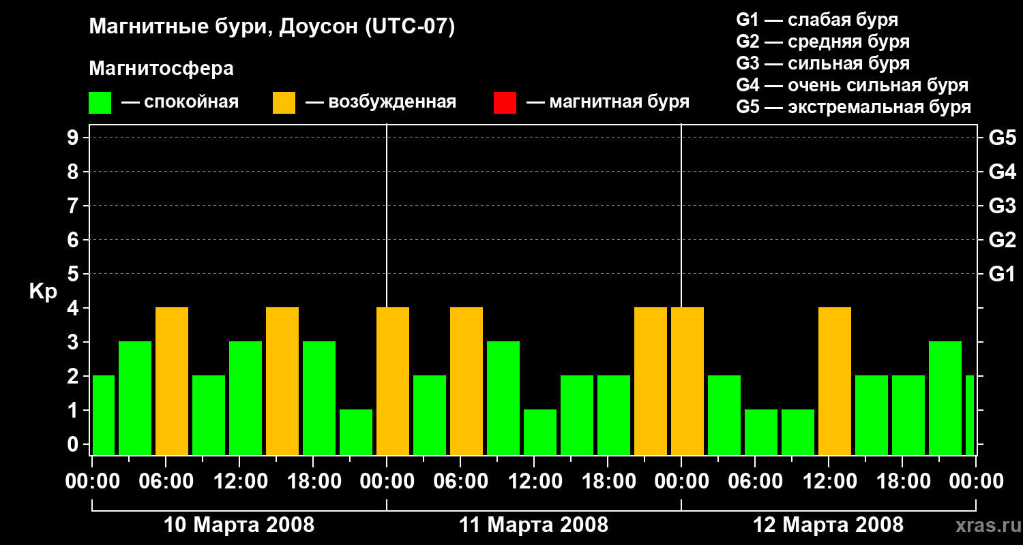Click the right-axis 'G2' label
The image size is (1023, 545).
[x=1003, y=240]
